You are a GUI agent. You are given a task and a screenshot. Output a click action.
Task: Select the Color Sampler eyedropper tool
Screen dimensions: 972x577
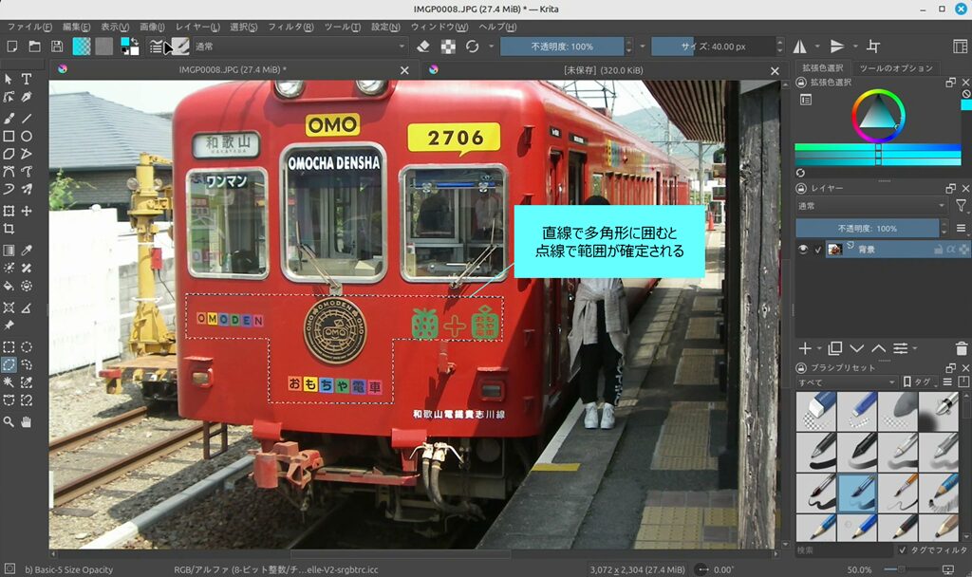pyautogui.click(x=27, y=251)
